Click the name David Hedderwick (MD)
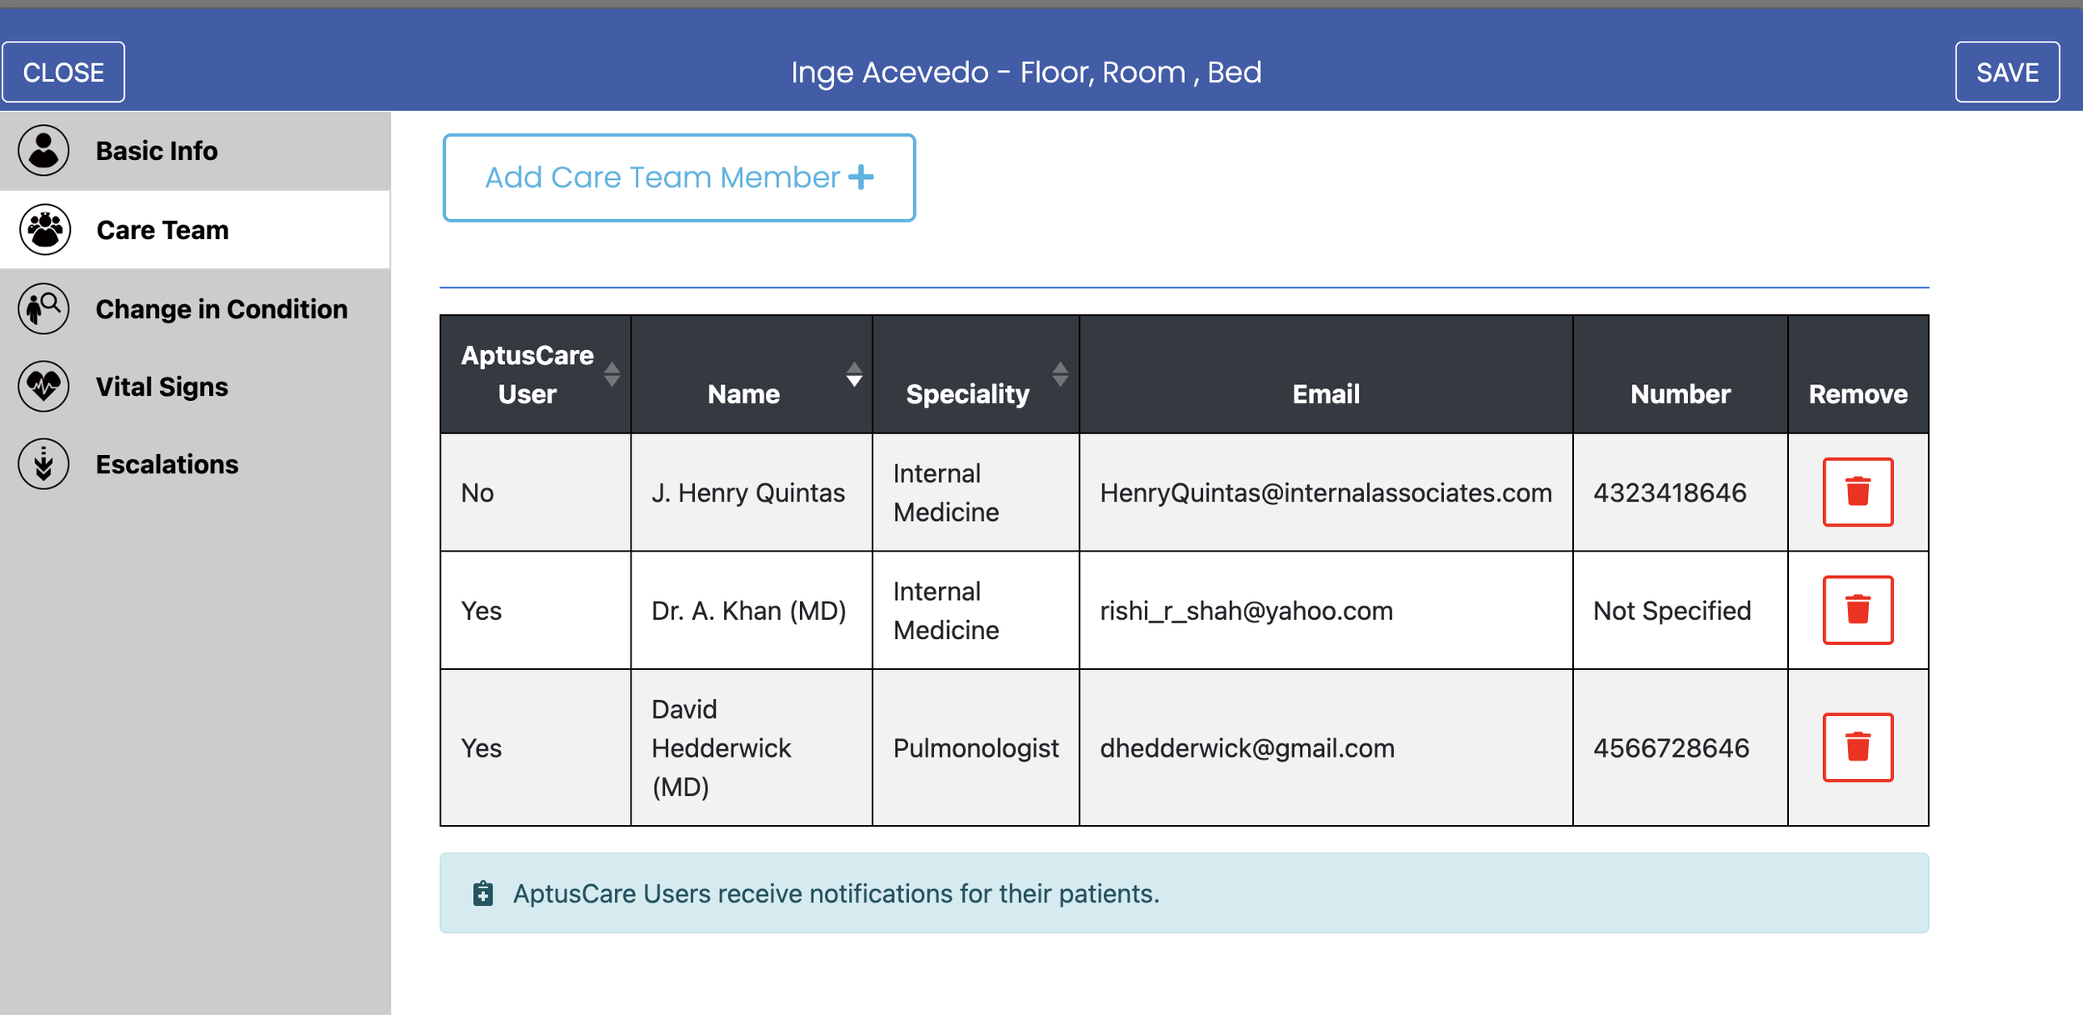This screenshot has width=2083, height=1015. (x=721, y=748)
